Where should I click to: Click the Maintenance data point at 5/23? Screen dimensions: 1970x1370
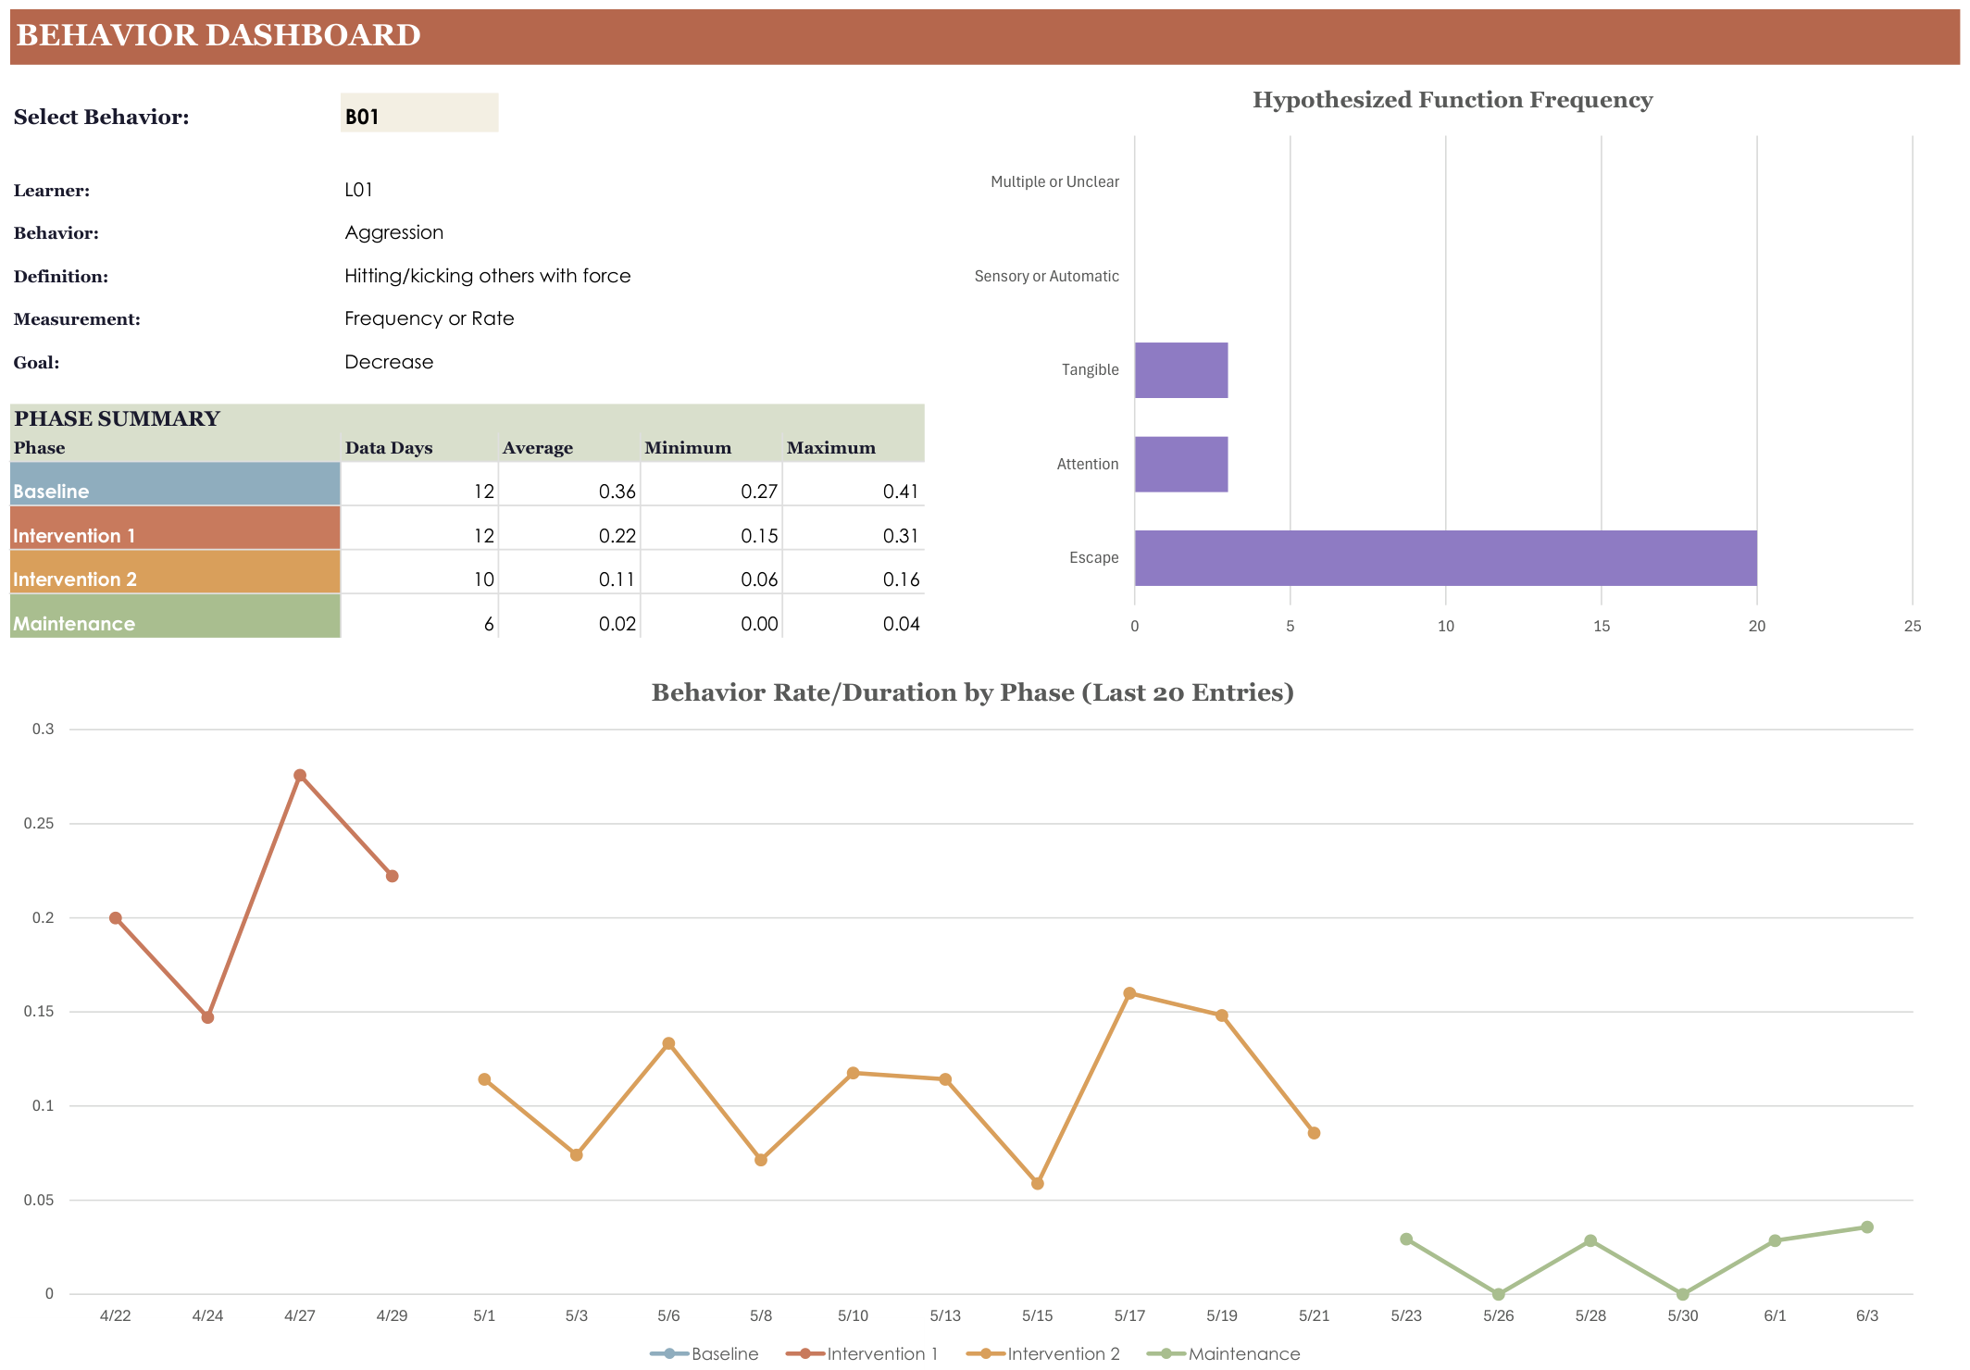click(1406, 1239)
